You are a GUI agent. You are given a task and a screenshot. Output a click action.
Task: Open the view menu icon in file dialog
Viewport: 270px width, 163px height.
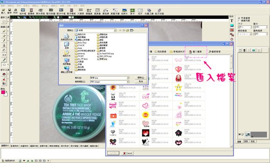132,30
